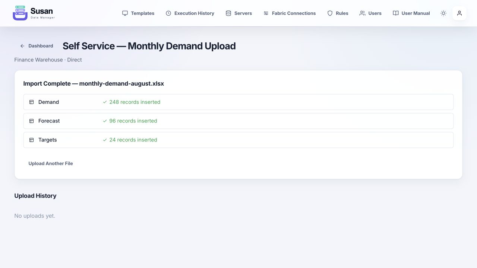Open the user profile avatar icon
Screen dimensions: 477x268
point(459,13)
